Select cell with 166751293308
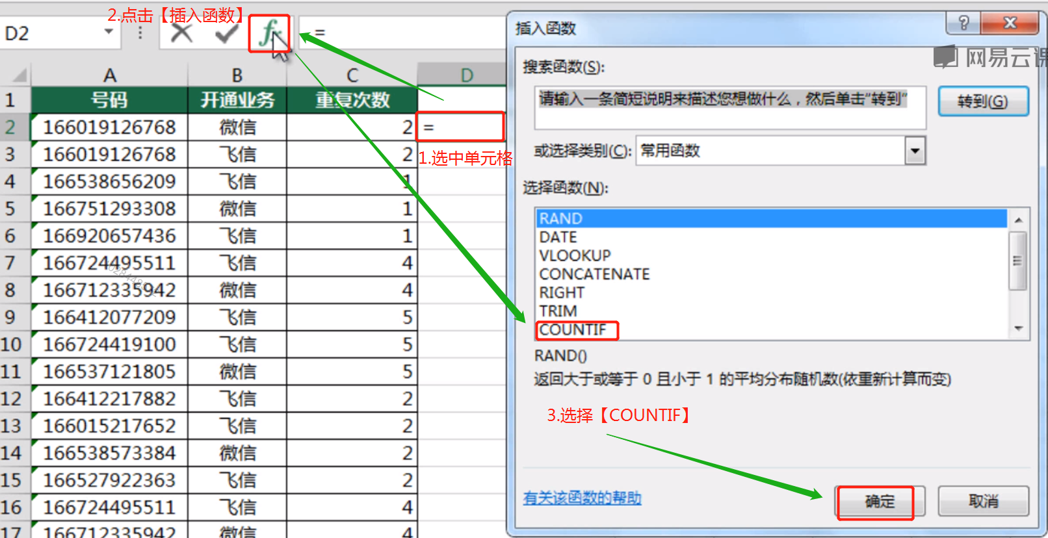Viewport: 1048px width, 538px height. 110,209
